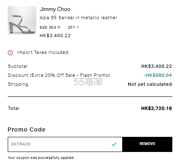Viewport: 176px width, 163px height.
Task: Click the EXTRA20 promo code input field
Action: (65, 144)
